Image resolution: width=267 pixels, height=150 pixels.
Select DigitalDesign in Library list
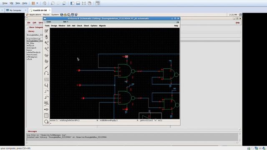click(x=33, y=39)
